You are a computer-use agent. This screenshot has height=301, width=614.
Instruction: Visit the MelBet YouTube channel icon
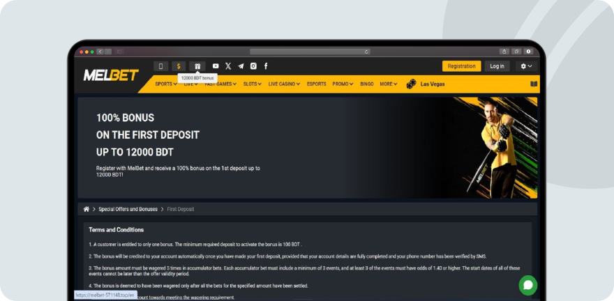[216, 66]
